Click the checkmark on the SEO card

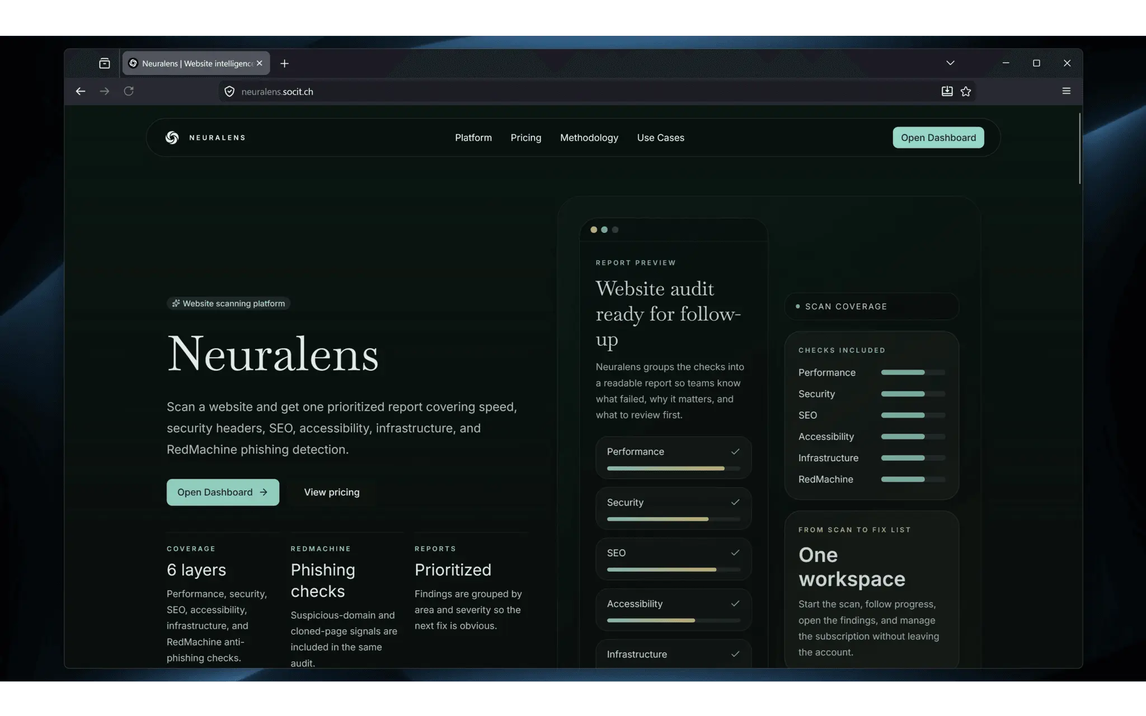735,553
